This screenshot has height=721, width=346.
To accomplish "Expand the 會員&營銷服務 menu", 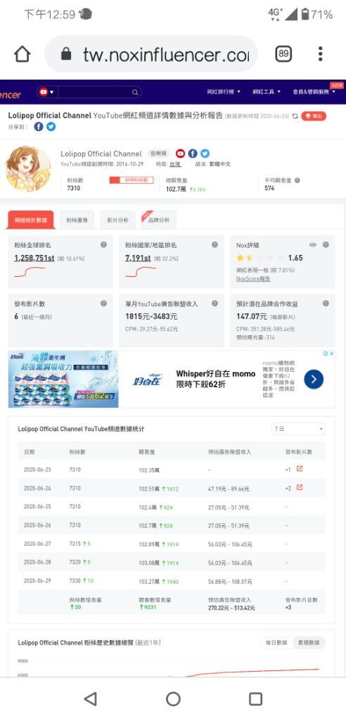I will click(314, 92).
